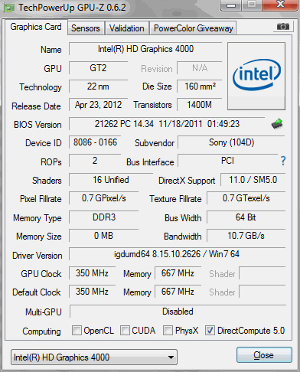Open the PowerColor Giveaway tab

point(194,28)
